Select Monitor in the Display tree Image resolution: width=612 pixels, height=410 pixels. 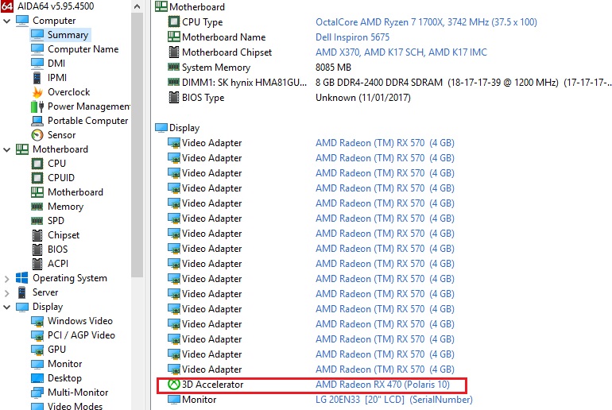click(x=65, y=364)
